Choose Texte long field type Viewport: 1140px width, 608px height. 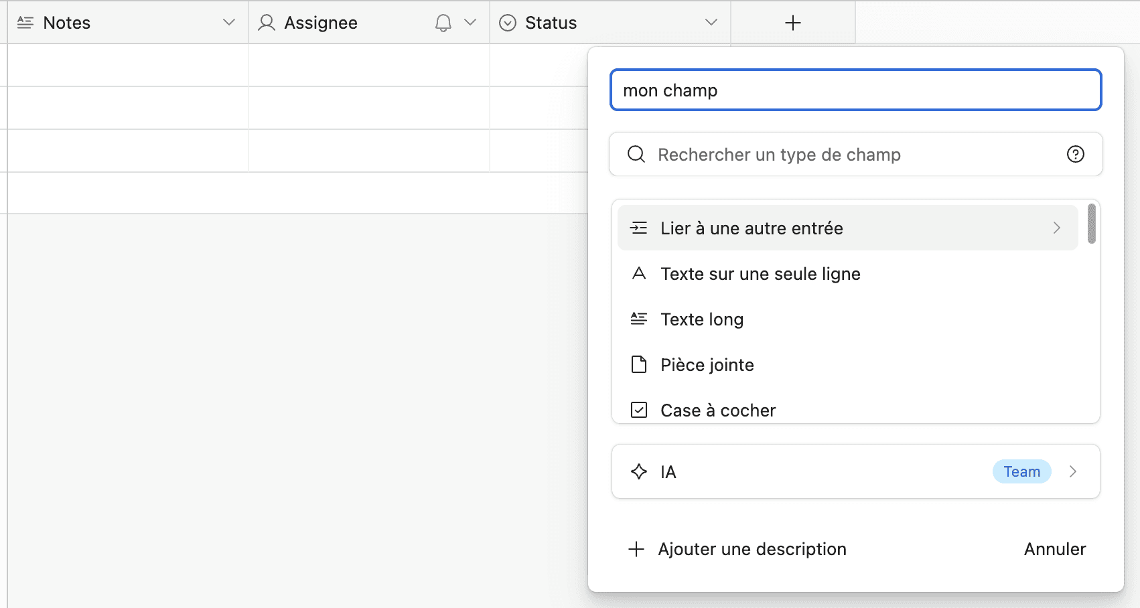click(x=847, y=319)
